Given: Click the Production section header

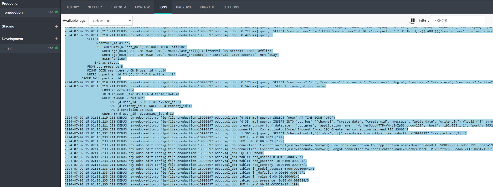Looking at the screenshot, I should tap(11, 3).
